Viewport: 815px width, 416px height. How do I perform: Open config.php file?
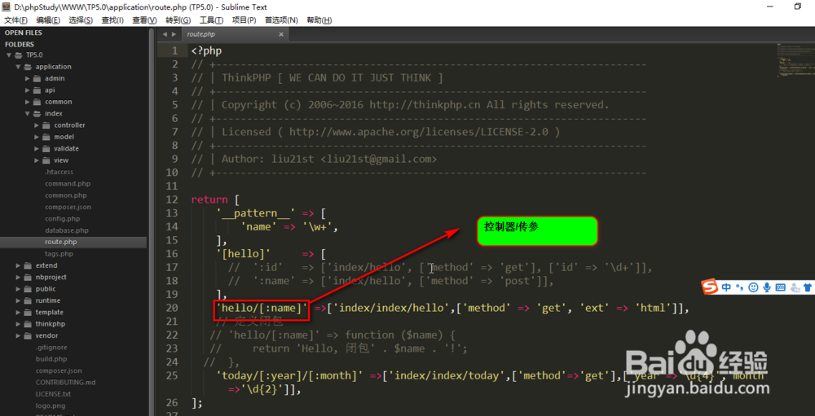(63, 219)
